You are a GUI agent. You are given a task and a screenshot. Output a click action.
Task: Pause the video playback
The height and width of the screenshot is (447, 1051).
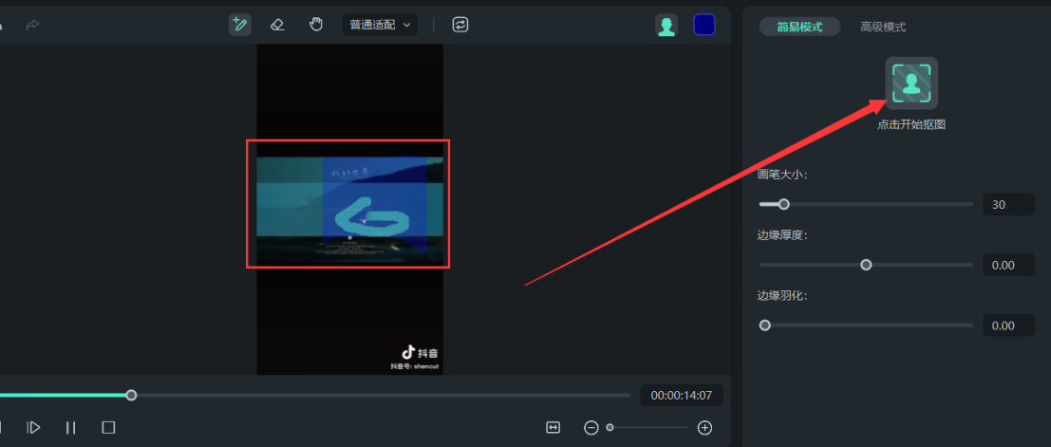click(x=71, y=428)
